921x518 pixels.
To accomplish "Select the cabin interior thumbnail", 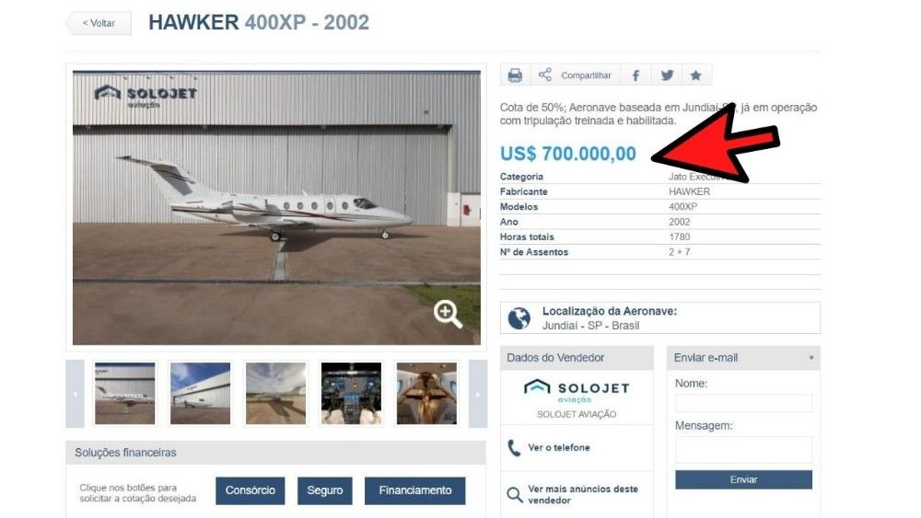I will (426, 393).
